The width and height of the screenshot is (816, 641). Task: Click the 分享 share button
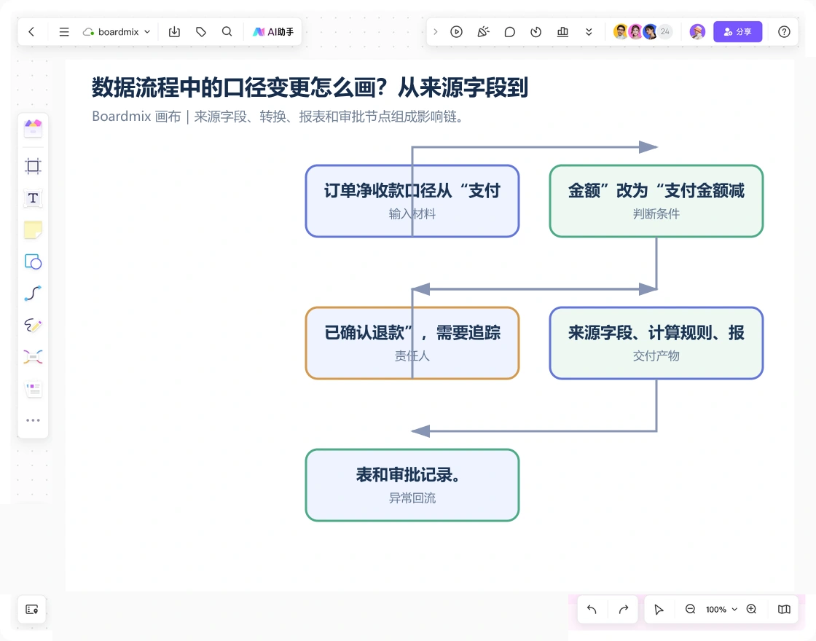737,32
